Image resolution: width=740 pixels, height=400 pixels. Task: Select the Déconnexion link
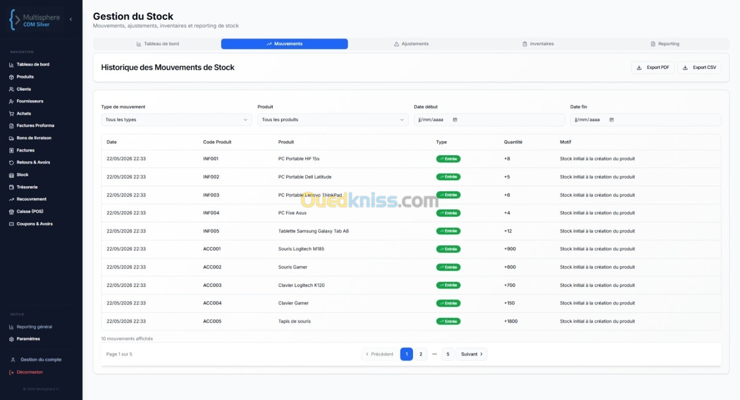pos(30,372)
